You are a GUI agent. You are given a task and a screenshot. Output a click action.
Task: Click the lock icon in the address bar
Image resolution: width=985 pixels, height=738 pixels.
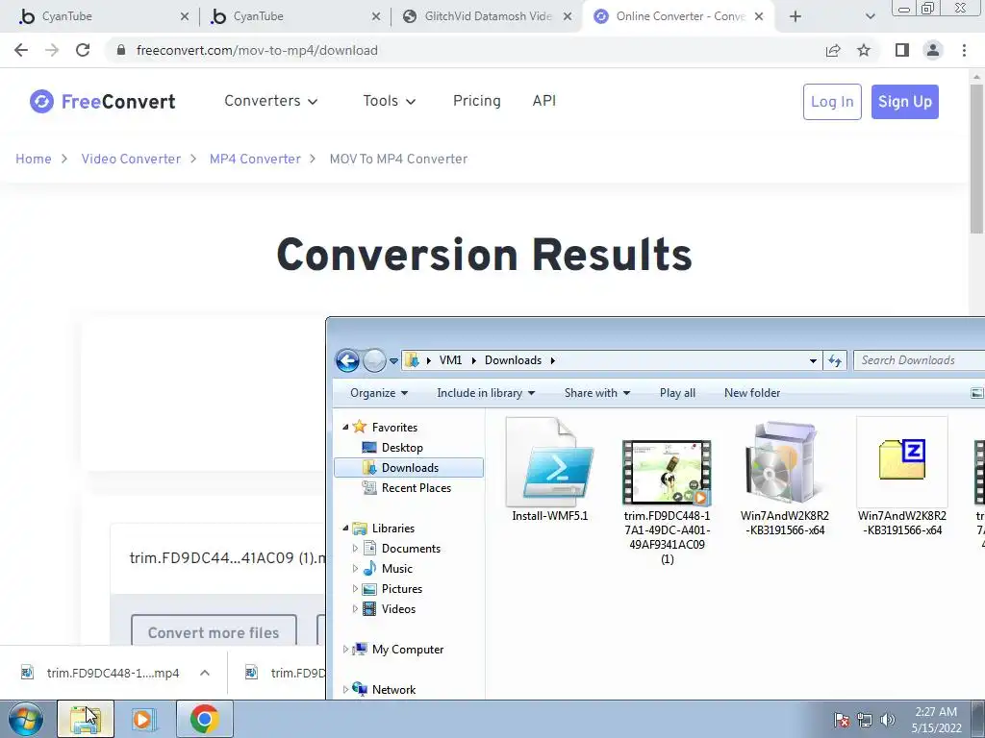[121, 50]
